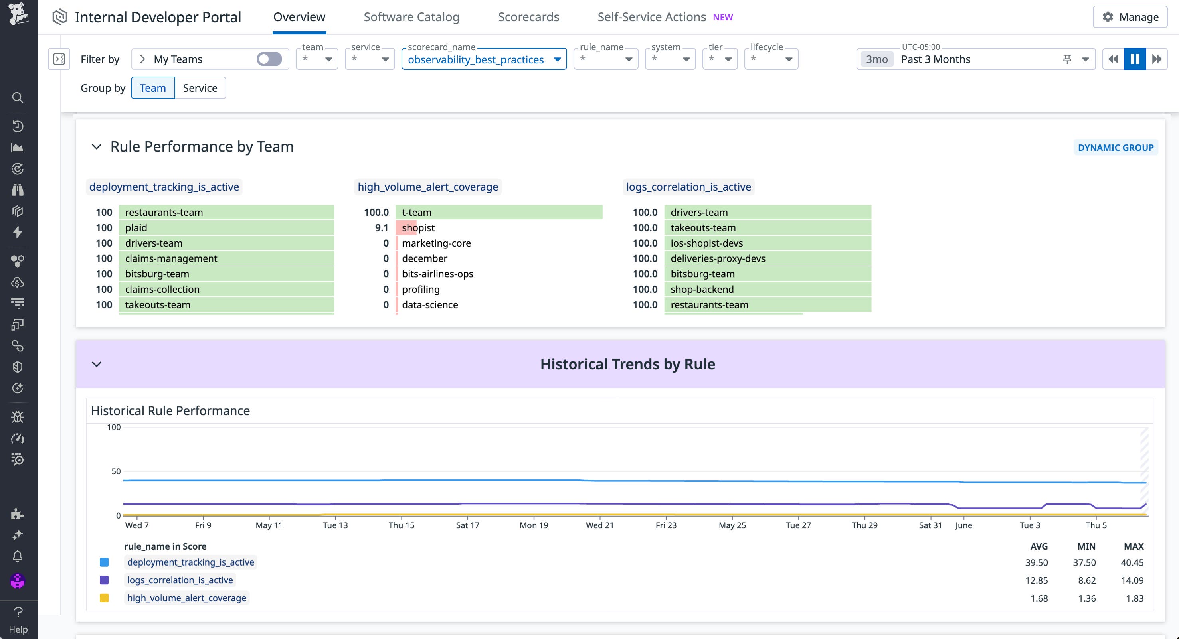Open the Scorecards tab
The image size is (1179, 639).
point(528,16)
